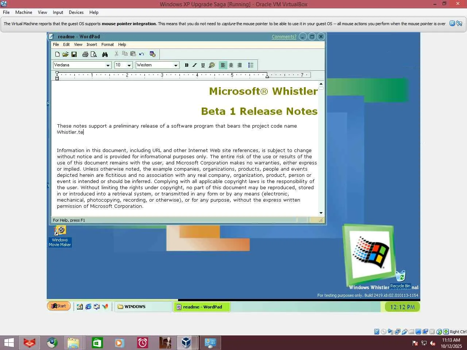Click the "Microsoft® Whistler" heading text
Screen dimensions: 467x350
263,91
